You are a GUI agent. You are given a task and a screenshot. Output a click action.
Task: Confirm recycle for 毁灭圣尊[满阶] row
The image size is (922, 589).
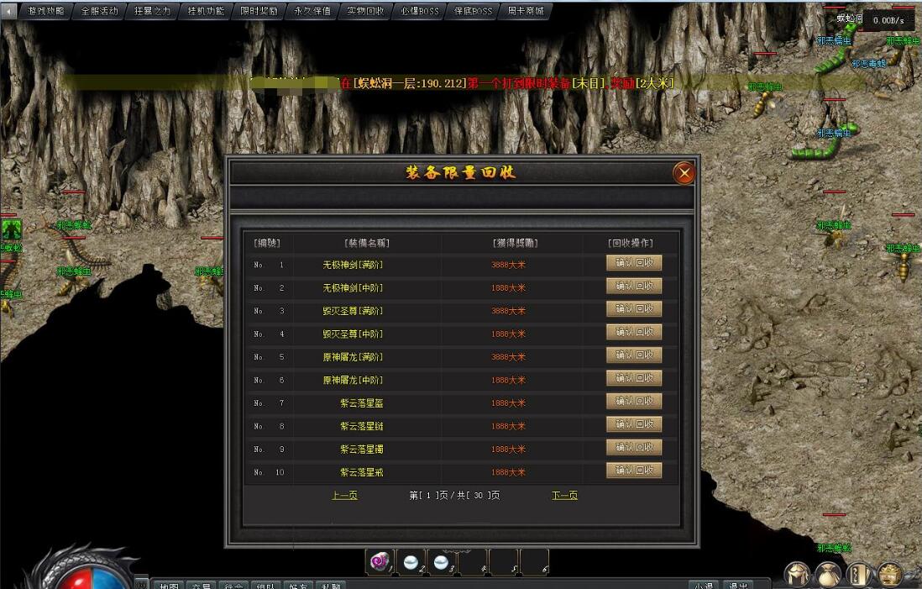click(x=634, y=309)
